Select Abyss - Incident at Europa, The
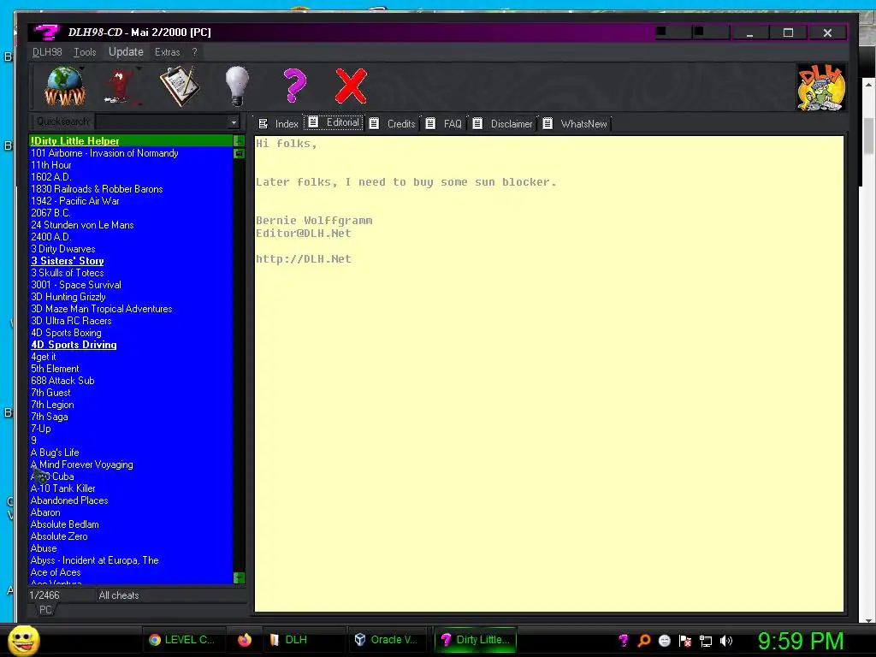The image size is (876, 657). point(130,560)
